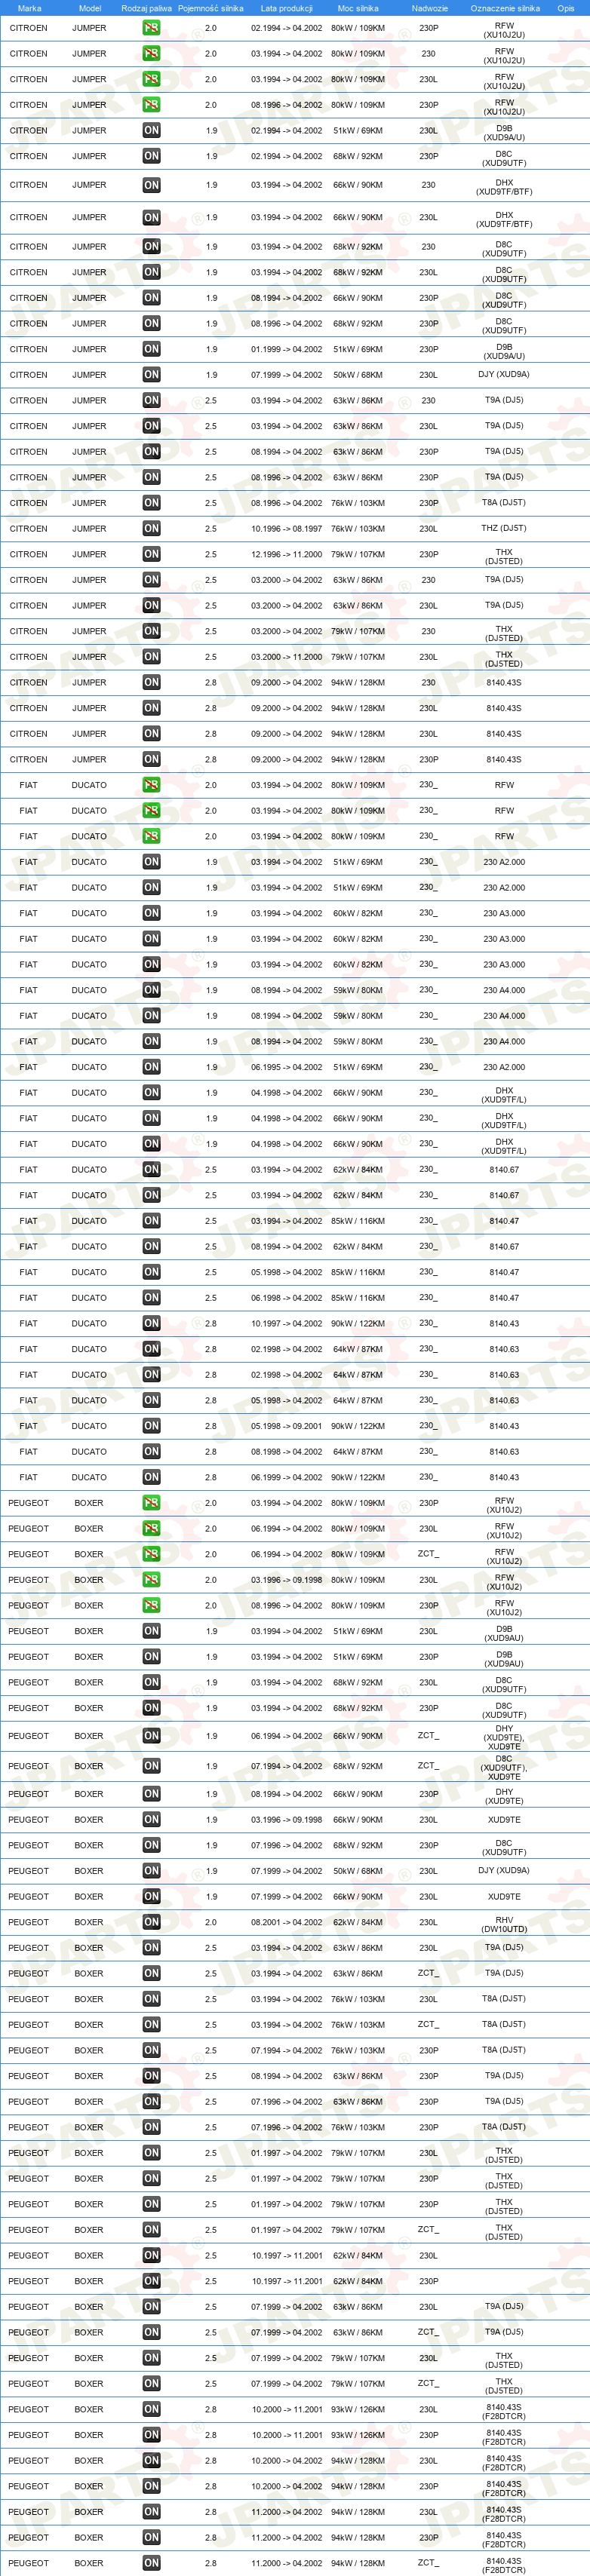
Task: Click ON icon in Fiat Ducato 06.1999 row
Action: click(151, 1477)
